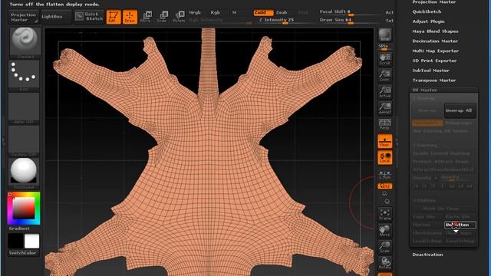Toggle Edit mode icon
Image resolution: width=491 pixels, height=276 pixels.
click(114, 17)
